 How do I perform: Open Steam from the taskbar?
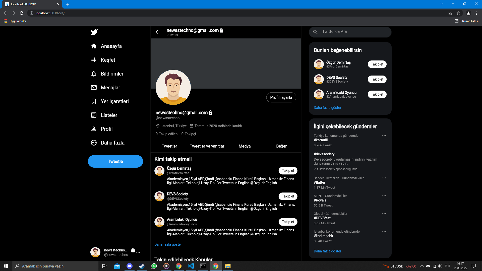point(142,266)
